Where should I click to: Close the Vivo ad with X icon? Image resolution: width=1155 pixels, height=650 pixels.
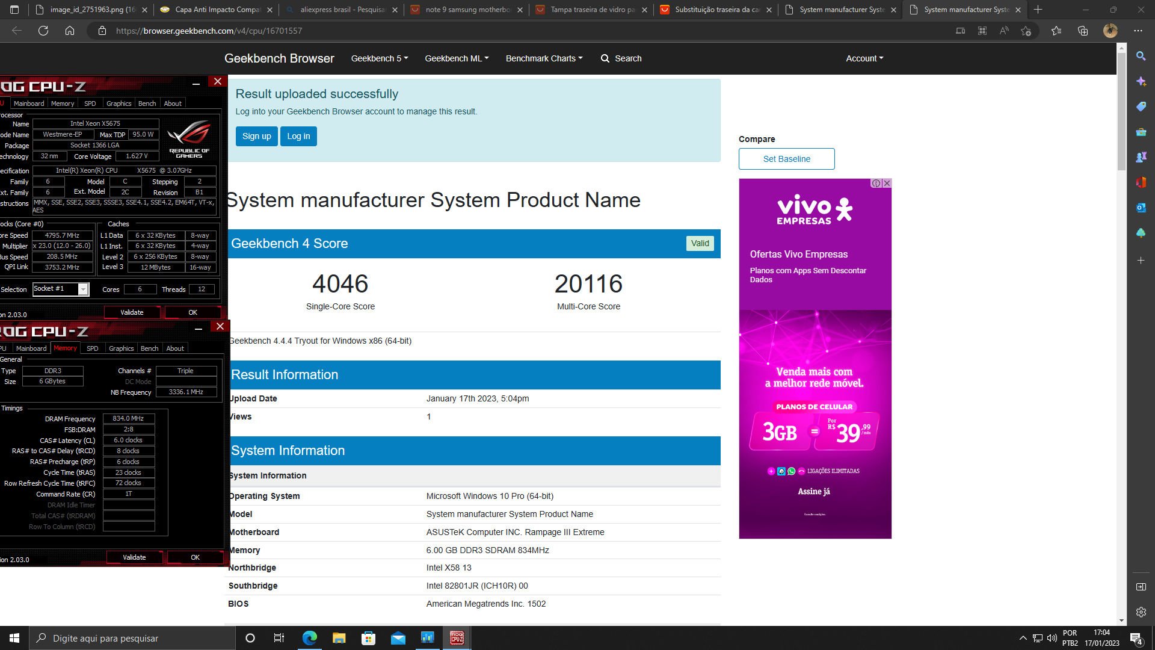pos(887,183)
